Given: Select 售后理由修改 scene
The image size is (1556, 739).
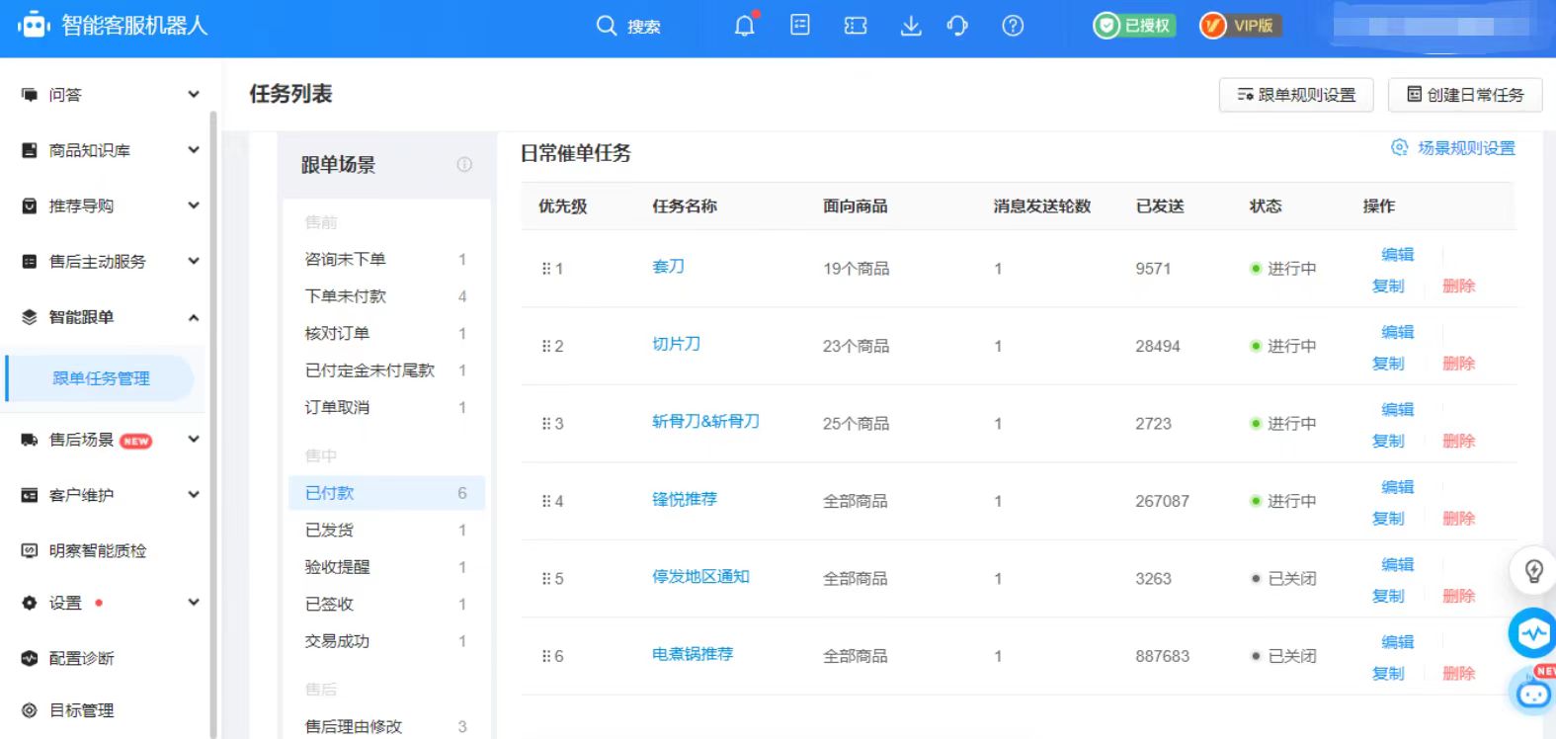Looking at the screenshot, I should [386, 726].
